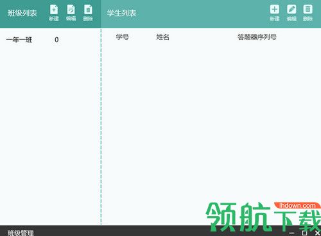Viewport: 321px width, 236px height.
Task: Edit the selected class in class list
Action: 71,13
